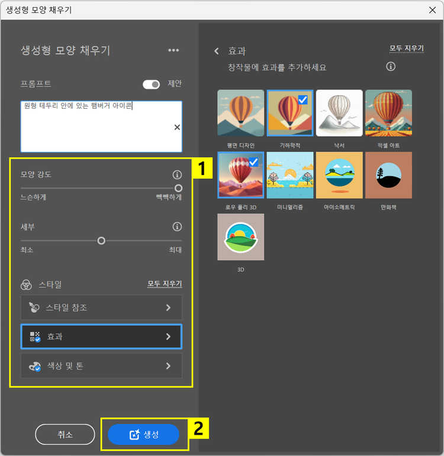Viewport: 444px width, 456px height.
Task: Close the 생성형 모양 채우기 dialog
Action: click(432, 10)
